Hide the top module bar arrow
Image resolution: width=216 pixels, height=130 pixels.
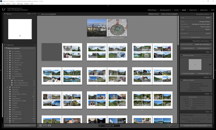click(108, 6)
